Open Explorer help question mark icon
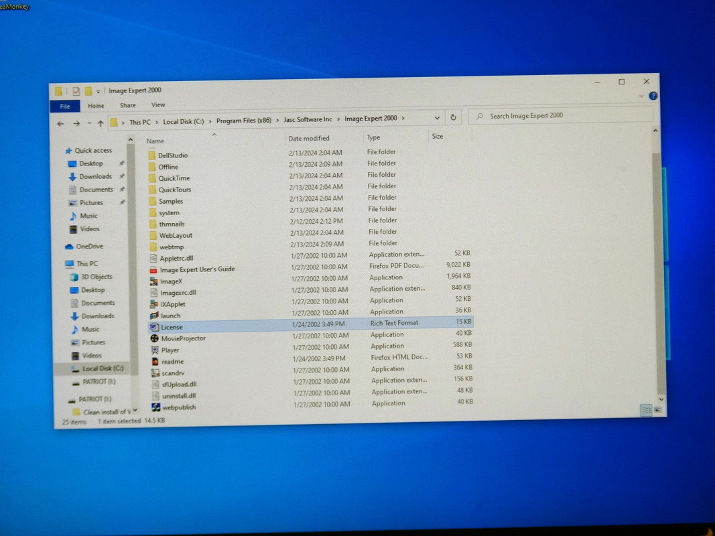The width and height of the screenshot is (715, 536). click(653, 96)
